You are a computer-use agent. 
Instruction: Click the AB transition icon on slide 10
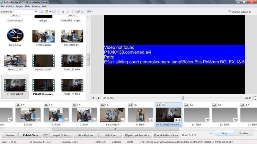(158, 105)
